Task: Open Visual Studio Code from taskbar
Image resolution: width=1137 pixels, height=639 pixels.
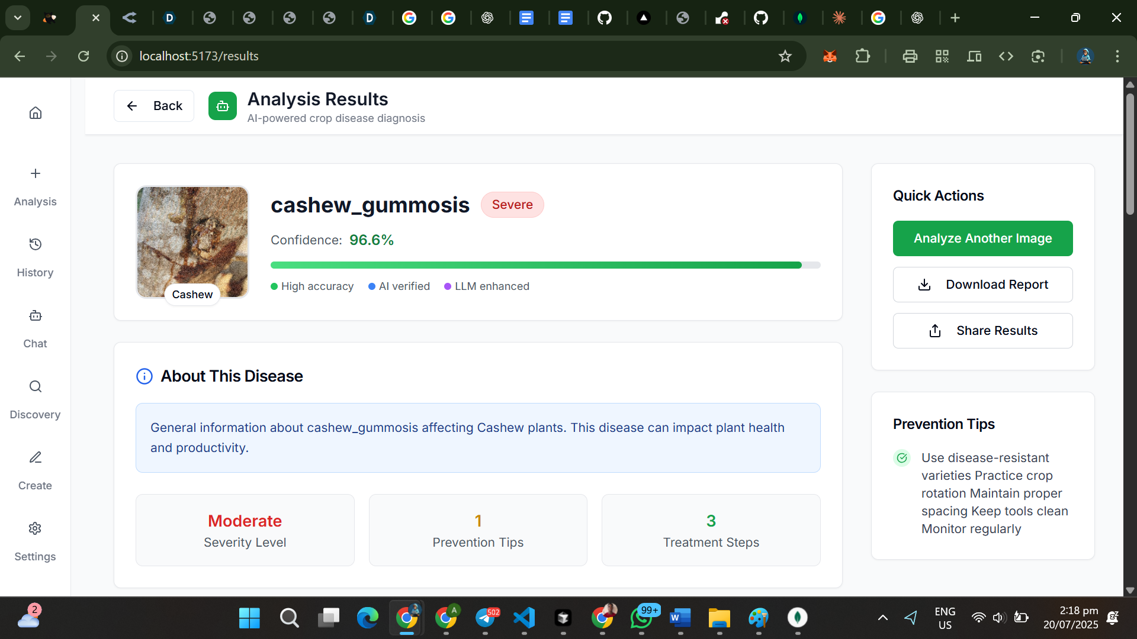Action: [524, 618]
